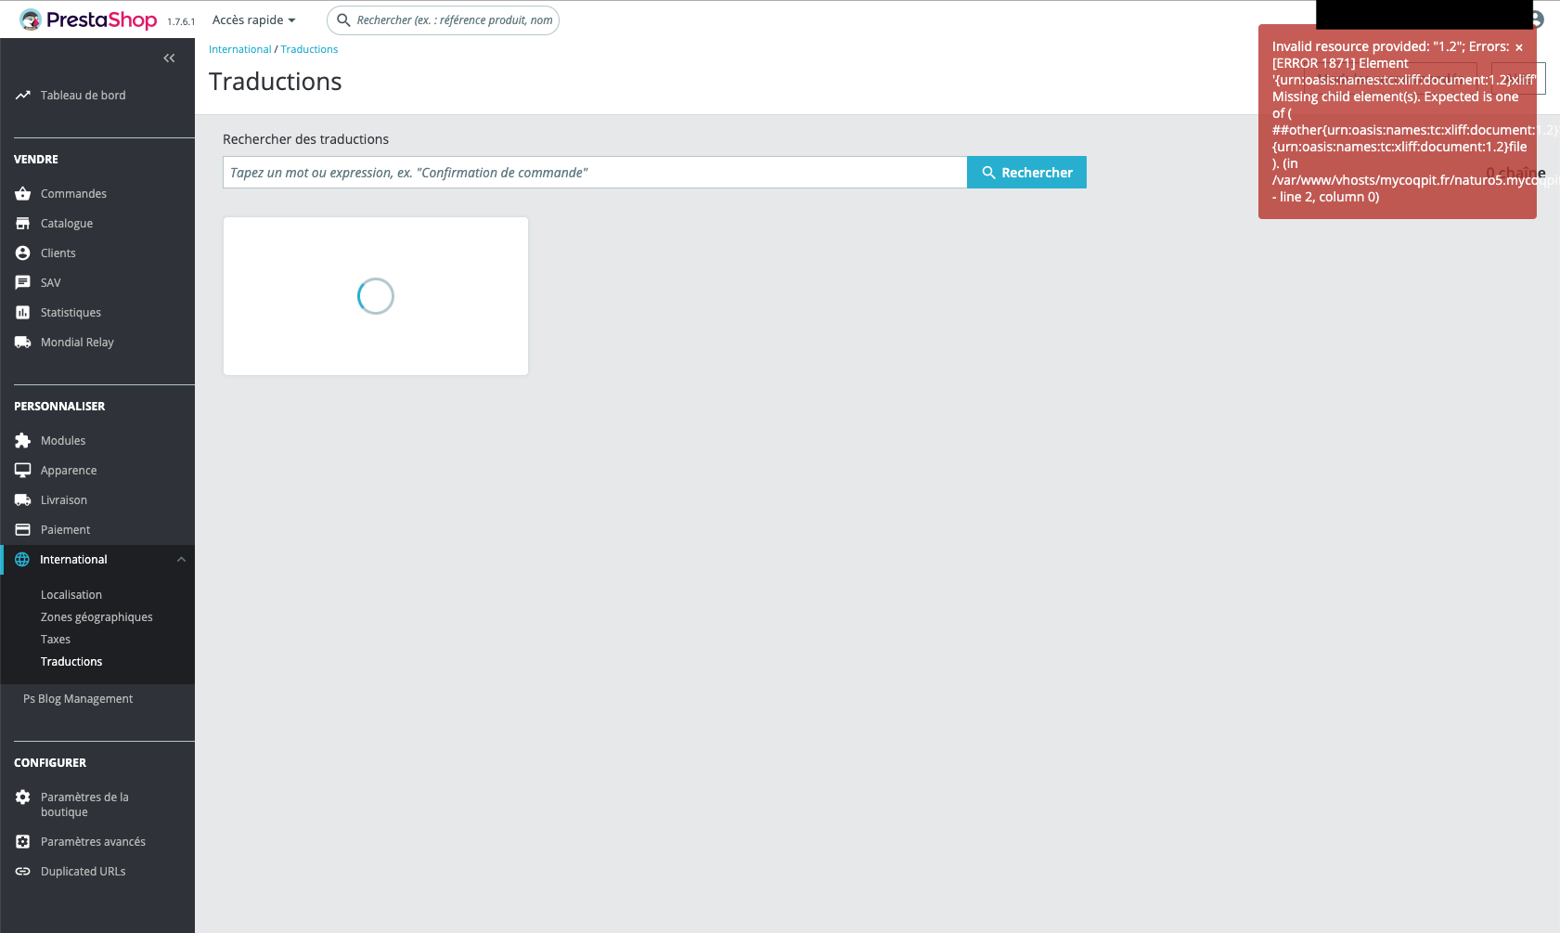This screenshot has height=933, width=1560.
Task: Click the Clients person icon
Action: click(23, 253)
